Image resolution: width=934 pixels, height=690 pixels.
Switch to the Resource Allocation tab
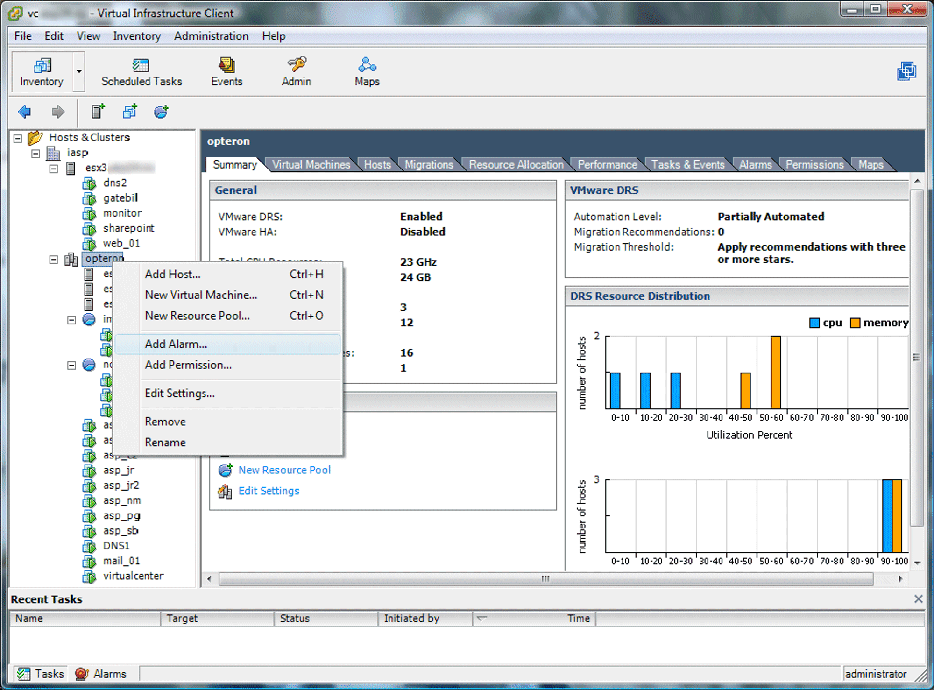tap(516, 164)
